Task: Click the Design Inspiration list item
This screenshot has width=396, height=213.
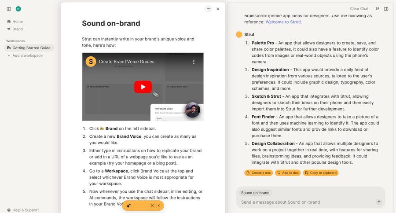Action: pyautogui.click(x=312, y=79)
